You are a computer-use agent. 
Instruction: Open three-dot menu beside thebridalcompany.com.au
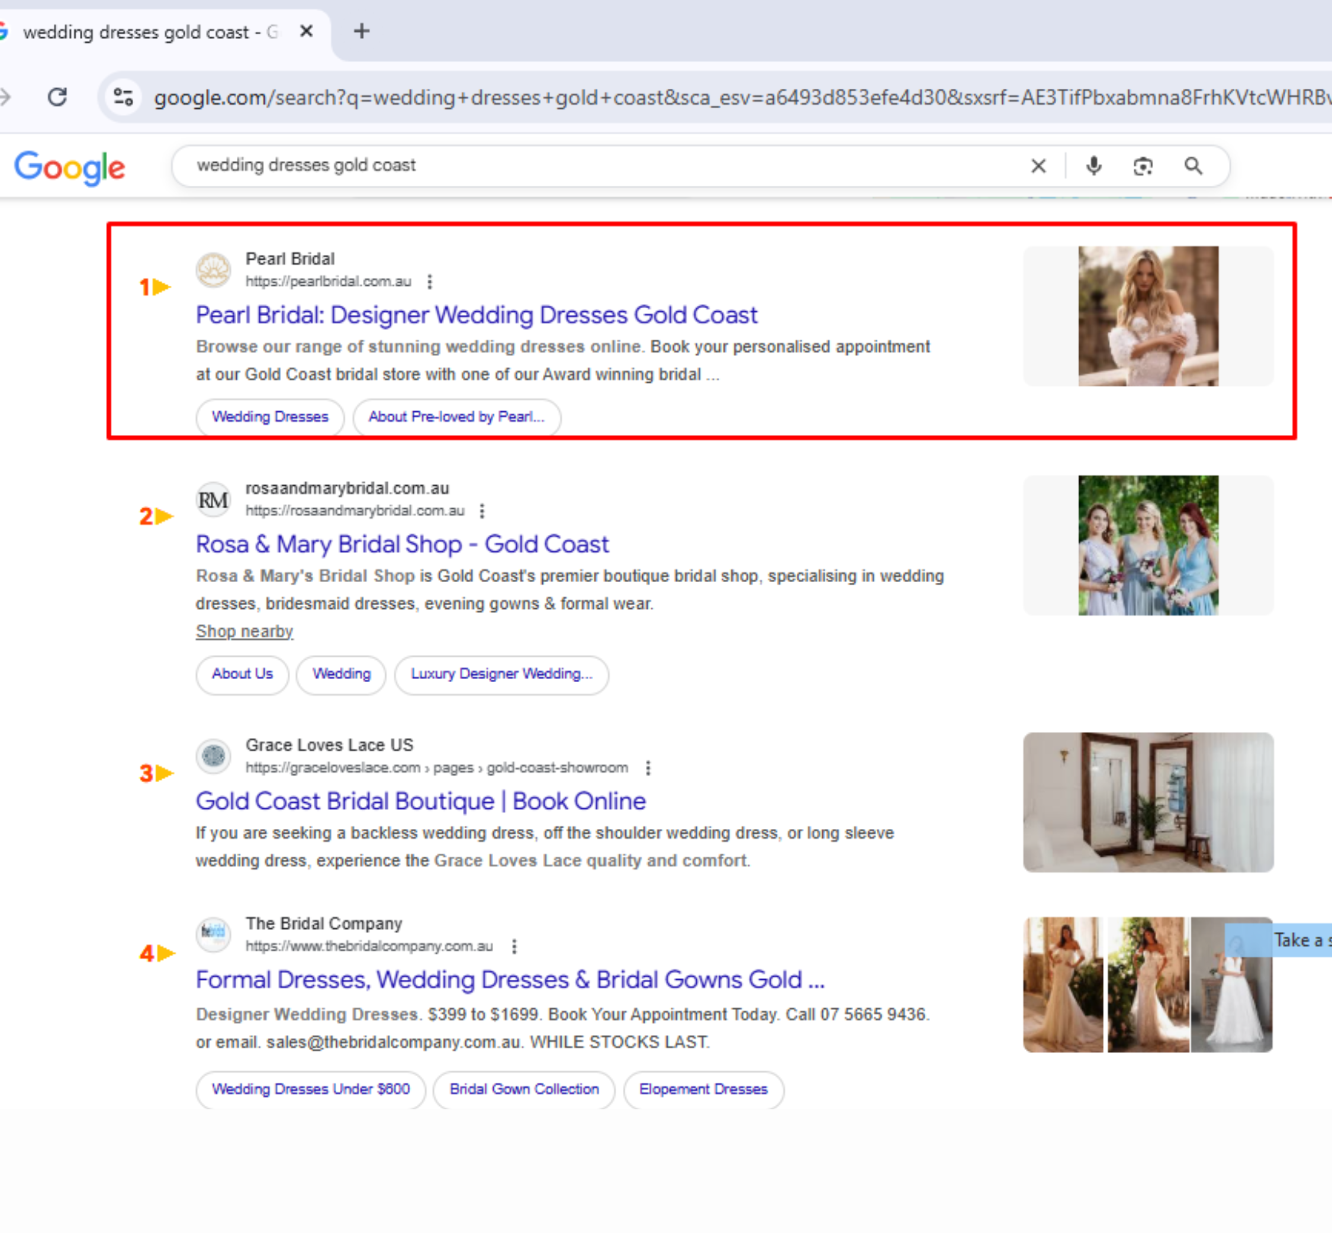513,946
